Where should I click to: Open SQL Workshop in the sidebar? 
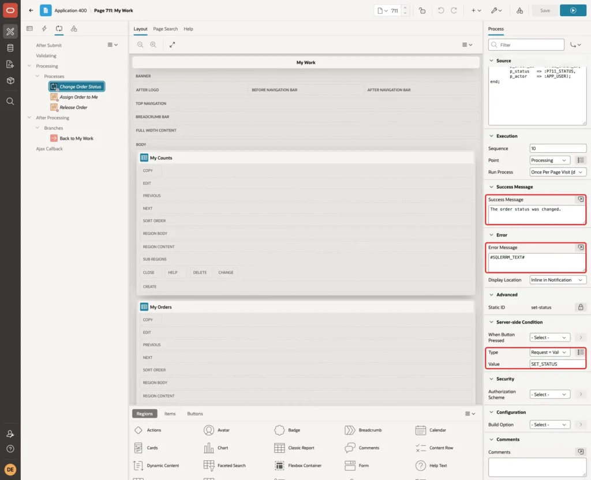coord(10,48)
